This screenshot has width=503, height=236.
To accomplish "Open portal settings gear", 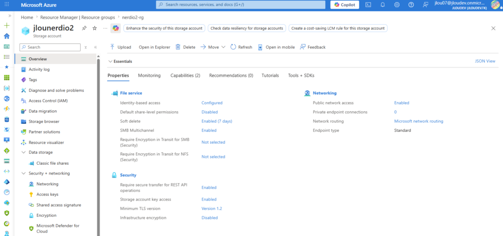I will coord(397,5).
